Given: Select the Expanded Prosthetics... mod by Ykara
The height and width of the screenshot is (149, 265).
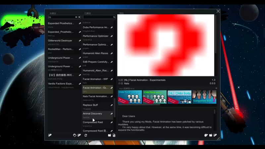Looking at the screenshot, I should point(64,25).
